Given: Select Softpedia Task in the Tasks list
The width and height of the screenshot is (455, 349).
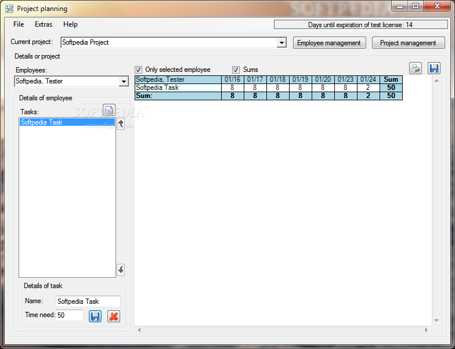Looking at the screenshot, I should click(x=67, y=122).
